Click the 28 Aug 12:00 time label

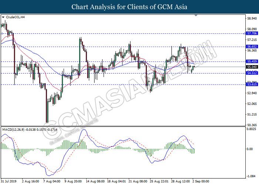(181, 181)
